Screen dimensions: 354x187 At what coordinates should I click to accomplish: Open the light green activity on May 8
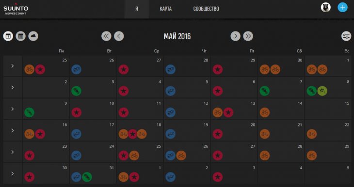322,91
